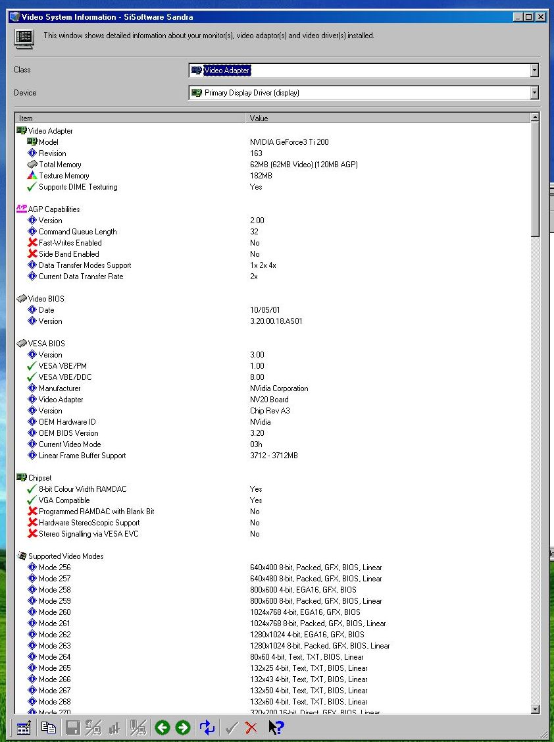Select the Mode 256 row

click(x=273, y=568)
